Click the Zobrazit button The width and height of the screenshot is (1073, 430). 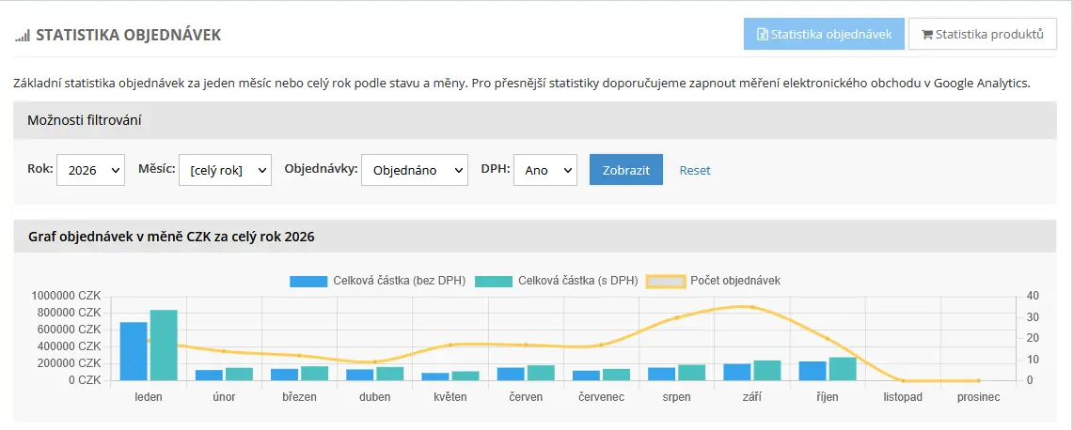pyautogui.click(x=626, y=170)
